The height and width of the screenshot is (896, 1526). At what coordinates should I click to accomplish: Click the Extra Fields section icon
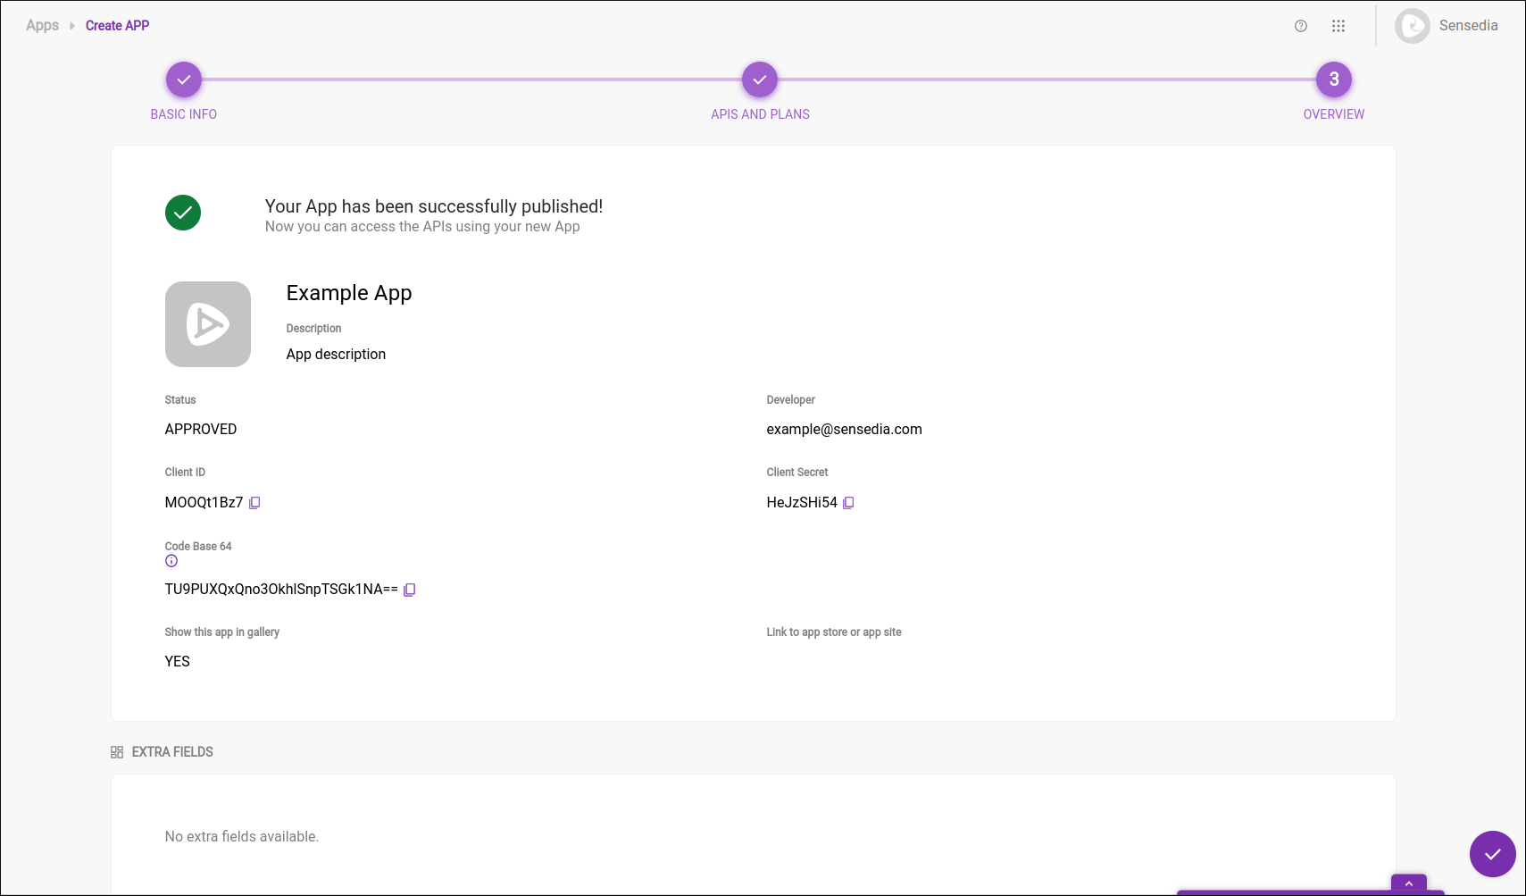[116, 751]
